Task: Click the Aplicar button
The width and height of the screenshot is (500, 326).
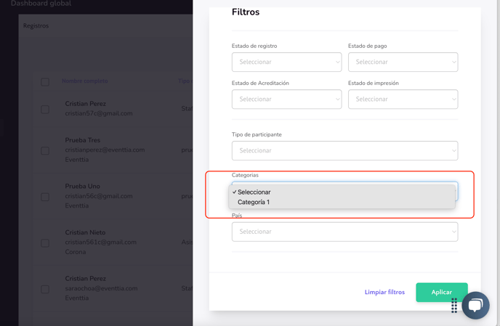Action: click(x=441, y=292)
